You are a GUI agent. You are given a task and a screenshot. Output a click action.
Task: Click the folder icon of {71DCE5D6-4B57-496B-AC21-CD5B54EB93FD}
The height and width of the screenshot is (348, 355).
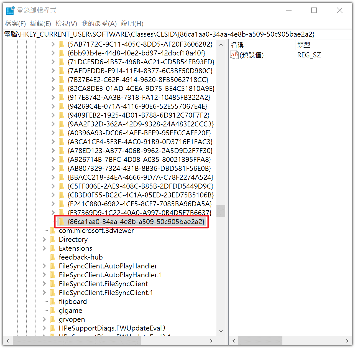(x=61, y=62)
